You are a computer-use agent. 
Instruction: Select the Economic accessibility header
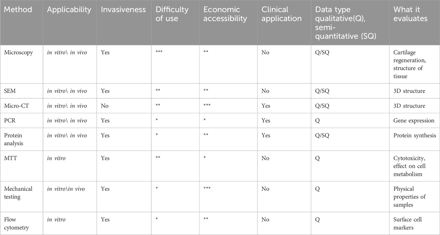click(x=225, y=14)
